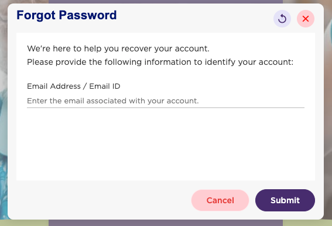
Task: Click the empty white area below the email field
Action: click(x=166, y=144)
